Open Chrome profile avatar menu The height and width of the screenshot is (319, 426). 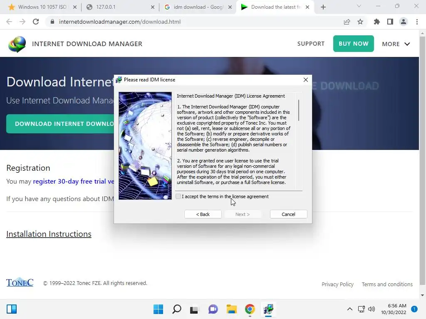404,22
